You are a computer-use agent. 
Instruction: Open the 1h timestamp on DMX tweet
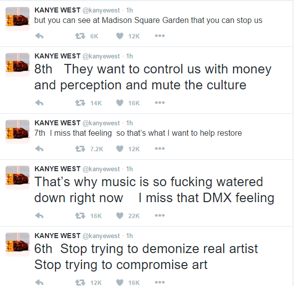tap(129, 169)
